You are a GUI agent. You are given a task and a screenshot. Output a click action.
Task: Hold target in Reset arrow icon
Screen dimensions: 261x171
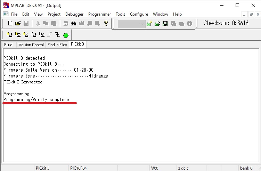point(58,35)
